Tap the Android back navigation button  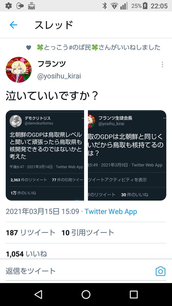point(38,295)
